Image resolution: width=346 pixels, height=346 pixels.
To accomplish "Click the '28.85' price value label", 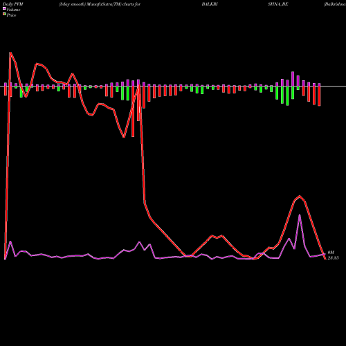I will 333,258.
